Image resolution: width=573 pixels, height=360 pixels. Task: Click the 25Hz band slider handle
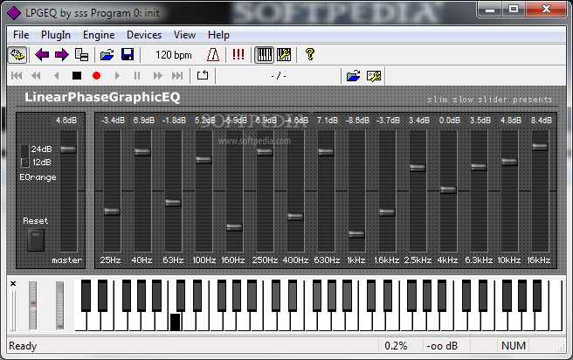tap(112, 211)
